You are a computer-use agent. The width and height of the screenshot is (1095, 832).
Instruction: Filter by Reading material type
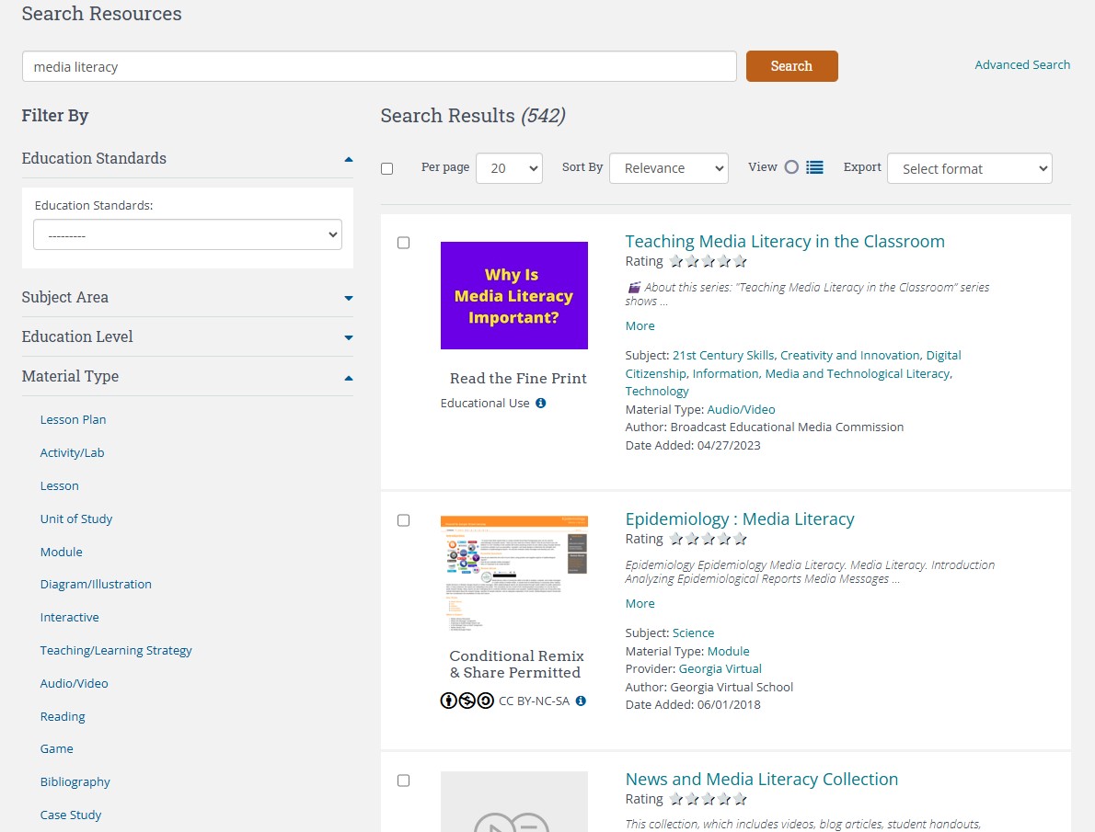(63, 716)
